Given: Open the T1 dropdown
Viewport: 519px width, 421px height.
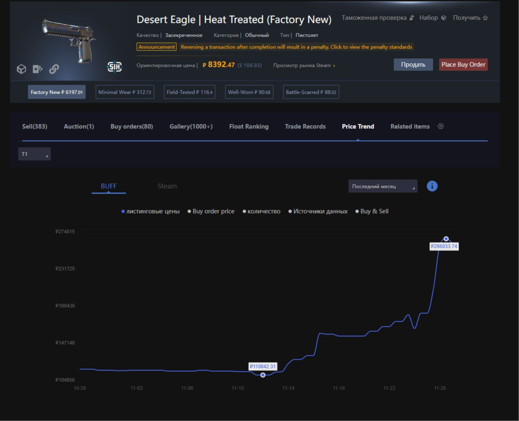Looking at the screenshot, I should (34, 154).
